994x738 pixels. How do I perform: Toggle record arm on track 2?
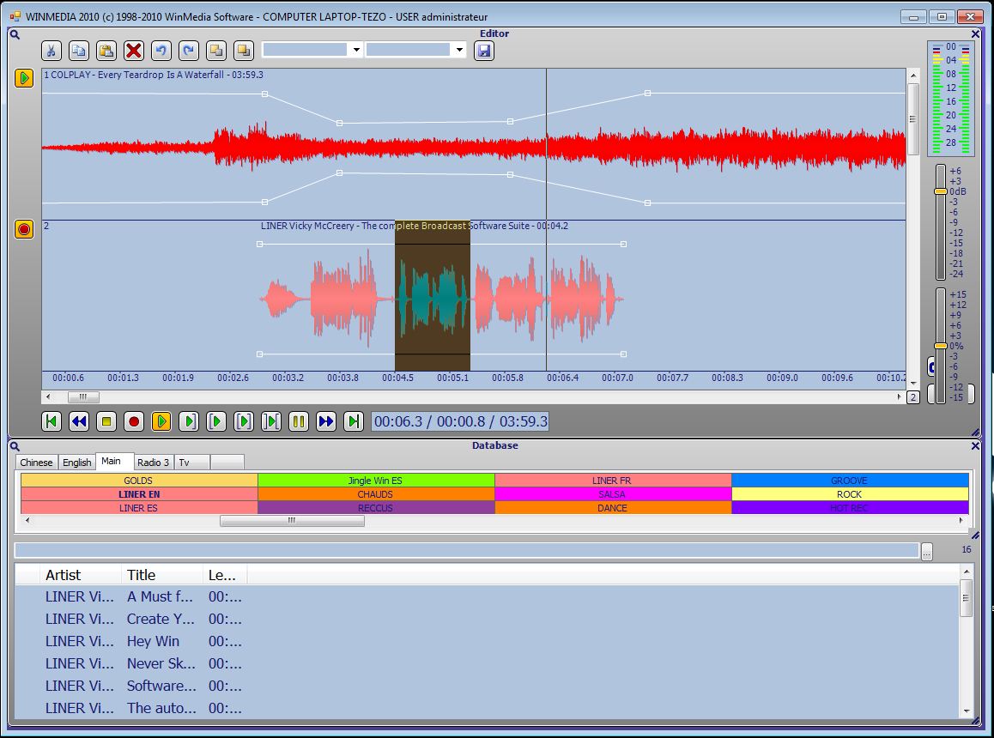(24, 229)
